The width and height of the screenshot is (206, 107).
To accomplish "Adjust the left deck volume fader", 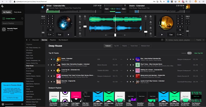I will coord(85,27).
